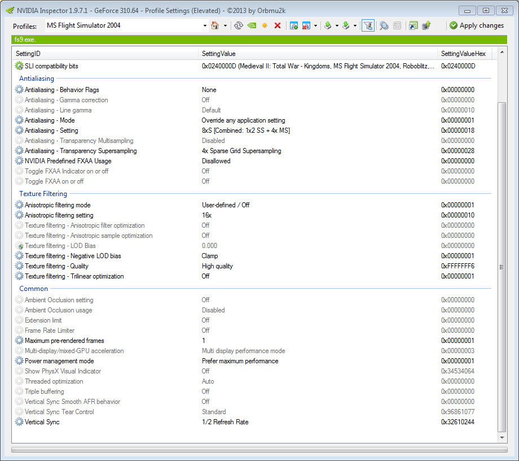The height and width of the screenshot is (461, 519).
Task: Click the green NVIDIA logo icon
Action: 252,25
